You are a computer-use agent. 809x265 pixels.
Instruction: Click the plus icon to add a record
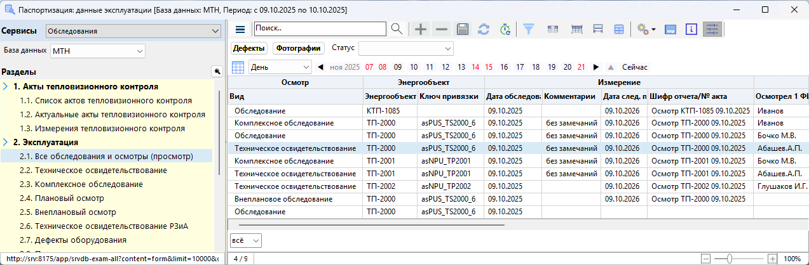point(420,29)
